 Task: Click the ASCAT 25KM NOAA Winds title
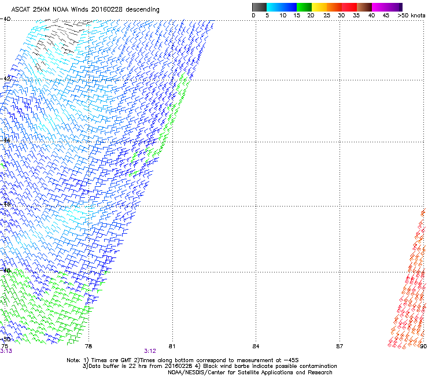85,9
